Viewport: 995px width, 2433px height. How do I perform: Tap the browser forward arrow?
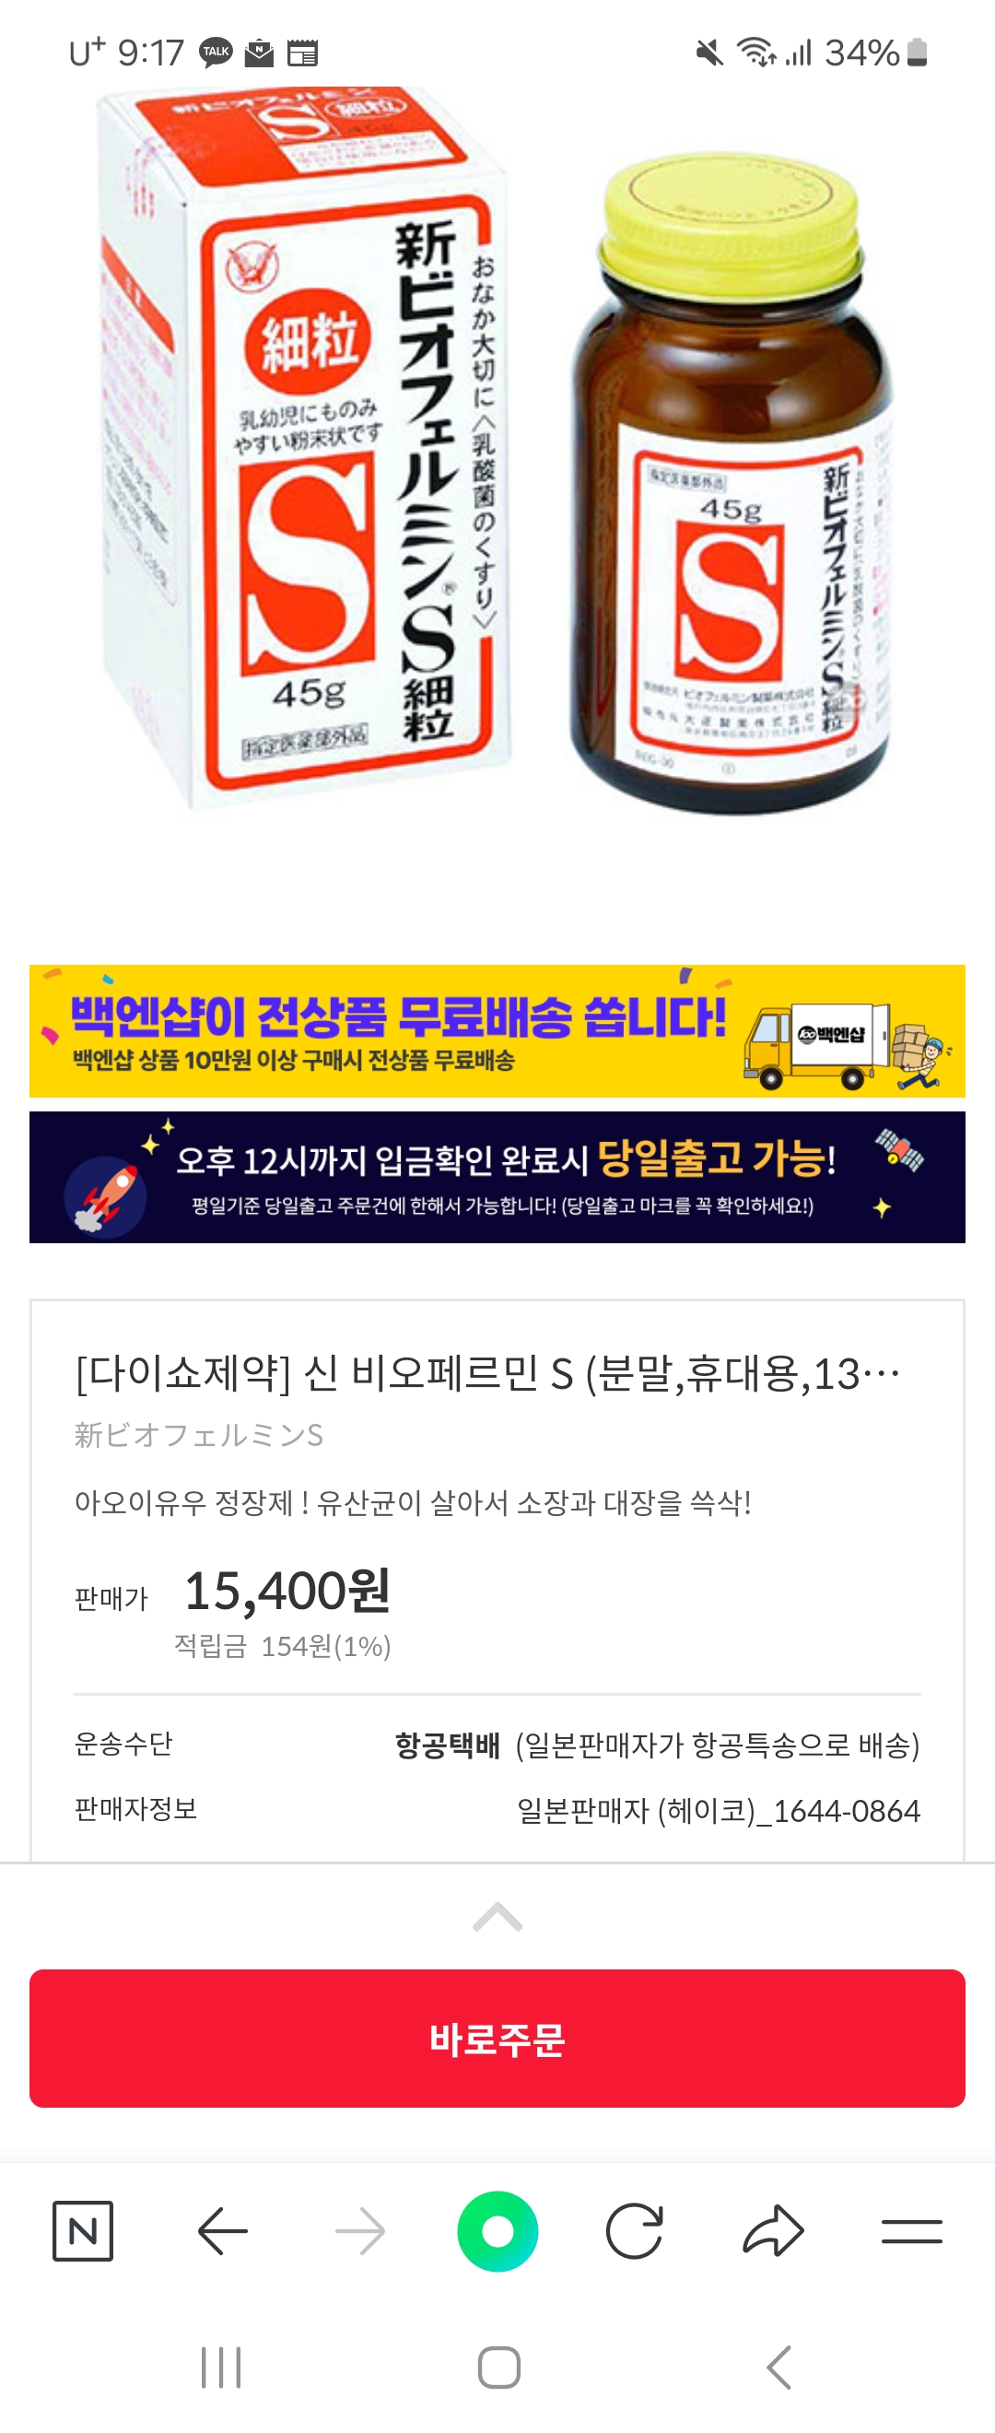point(359,2231)
